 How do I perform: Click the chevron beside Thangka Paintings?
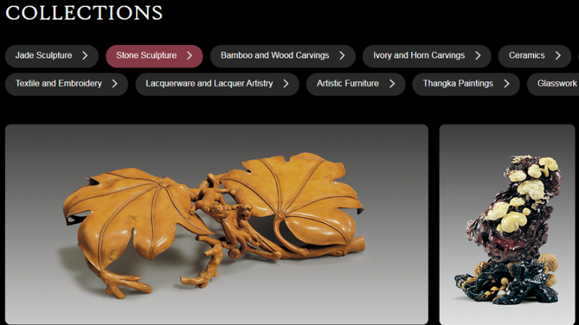(506, 83)
